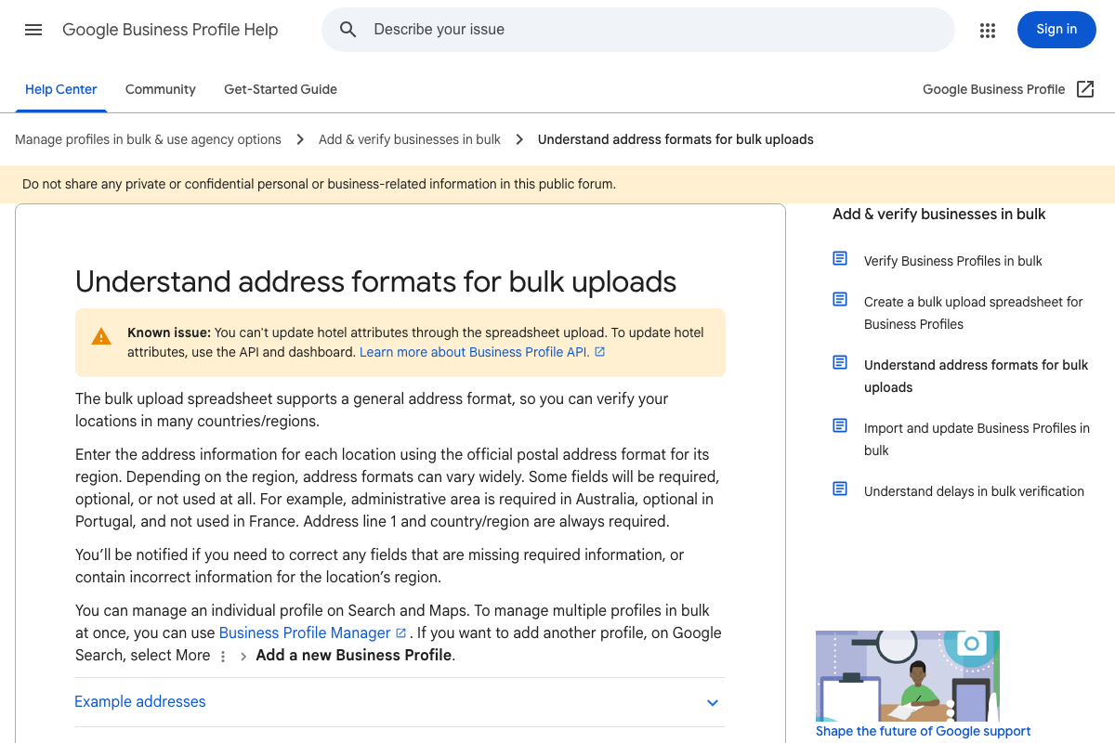Open Verify Business Profiles in bulk article
This screenshot has width=1115, height=743.
coord(953,261)
